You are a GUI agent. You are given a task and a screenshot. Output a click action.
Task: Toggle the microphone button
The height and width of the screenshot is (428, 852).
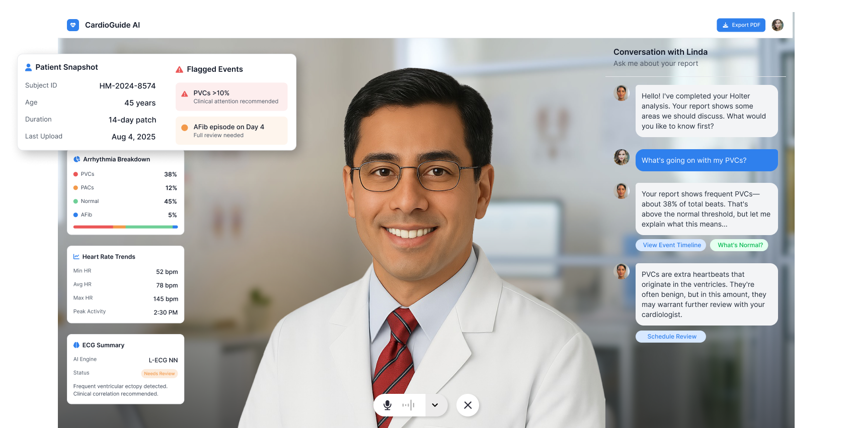point(388,405)
